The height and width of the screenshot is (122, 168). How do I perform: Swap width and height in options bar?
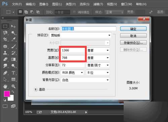(x=151, y=12)
